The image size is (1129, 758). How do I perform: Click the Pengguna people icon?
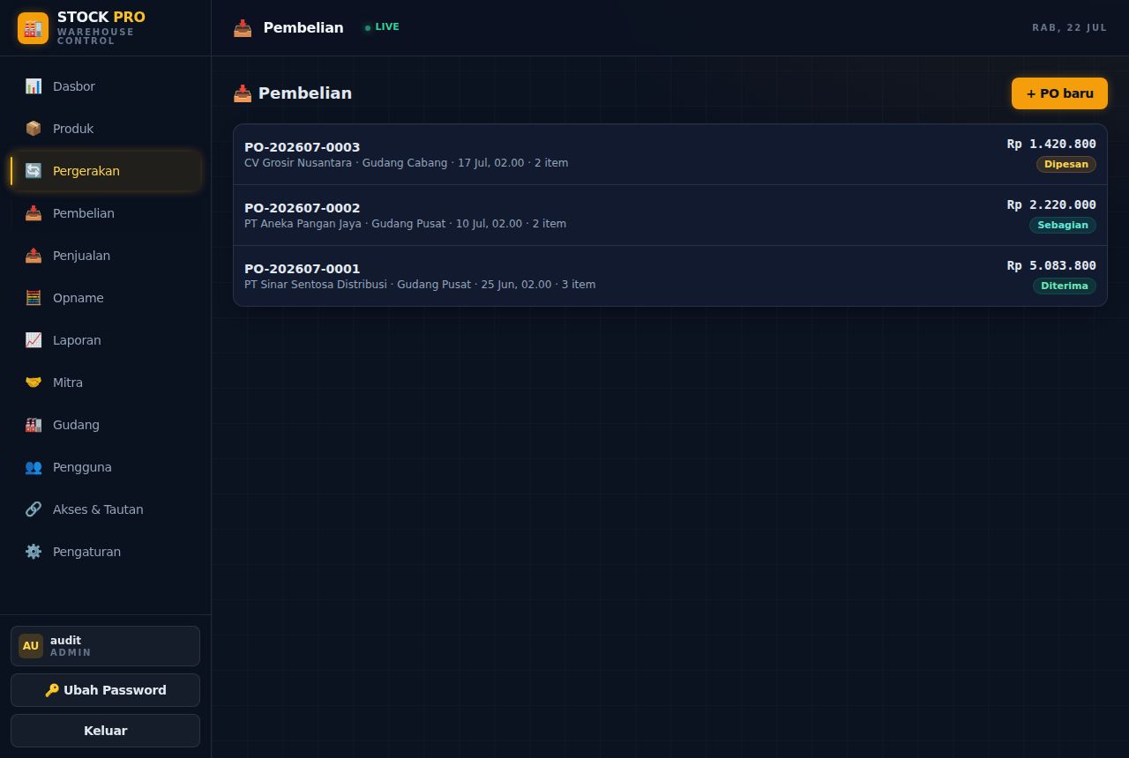(34, 467)
